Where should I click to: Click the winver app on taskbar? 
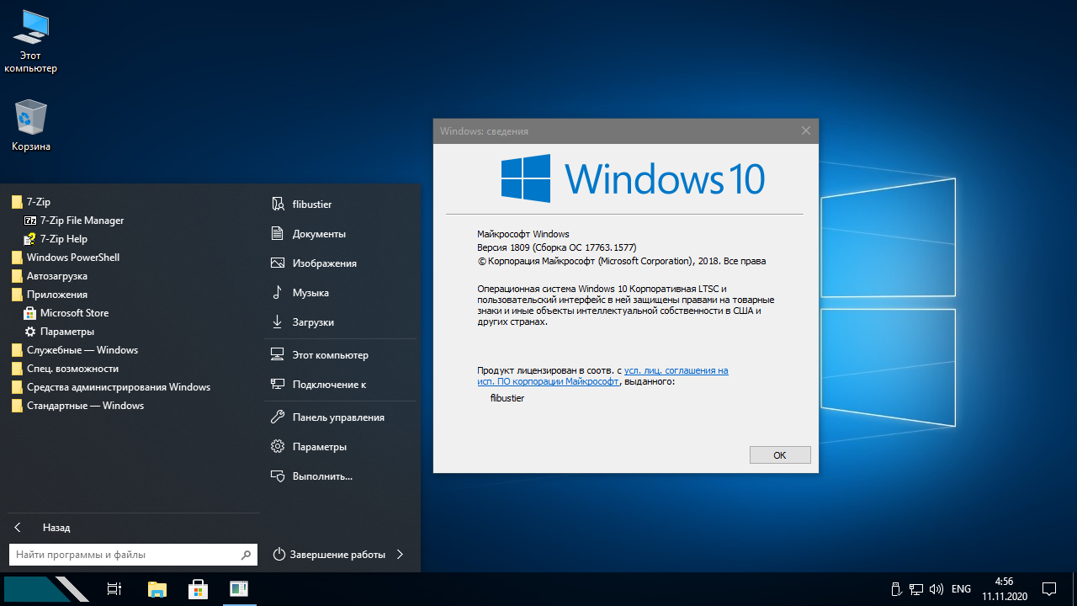239,589
